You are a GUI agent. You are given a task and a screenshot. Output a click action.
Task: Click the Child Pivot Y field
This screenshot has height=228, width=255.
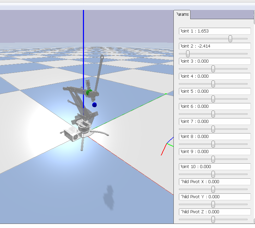215,197
